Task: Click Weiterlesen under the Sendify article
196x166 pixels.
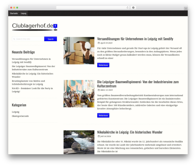Action: pos(103,65)
